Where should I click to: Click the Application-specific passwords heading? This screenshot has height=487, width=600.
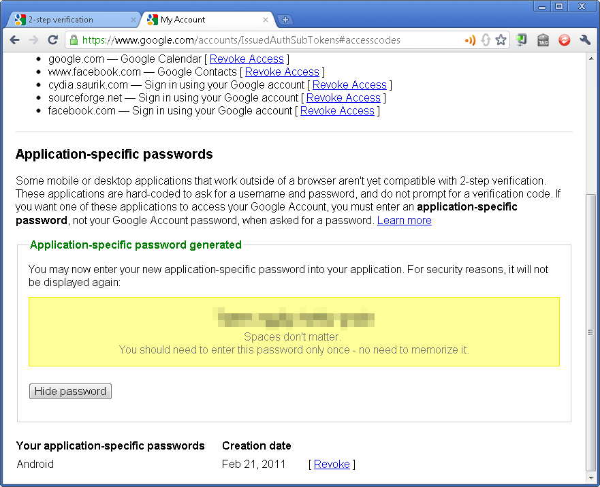click(114, 154)
